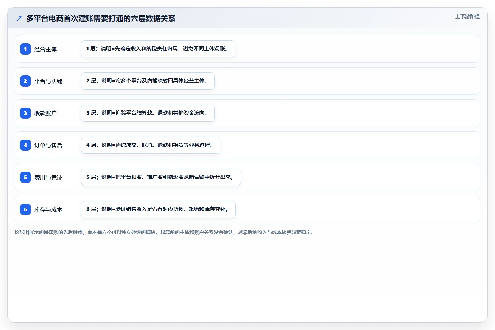This screenshot has height=330, width=495.
Task: Select the 收款账户 layer label
Action: 46,113
